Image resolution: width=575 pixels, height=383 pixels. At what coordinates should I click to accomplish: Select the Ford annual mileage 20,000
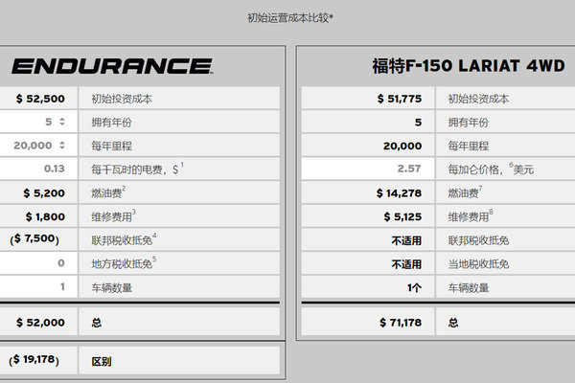point(402,146)
